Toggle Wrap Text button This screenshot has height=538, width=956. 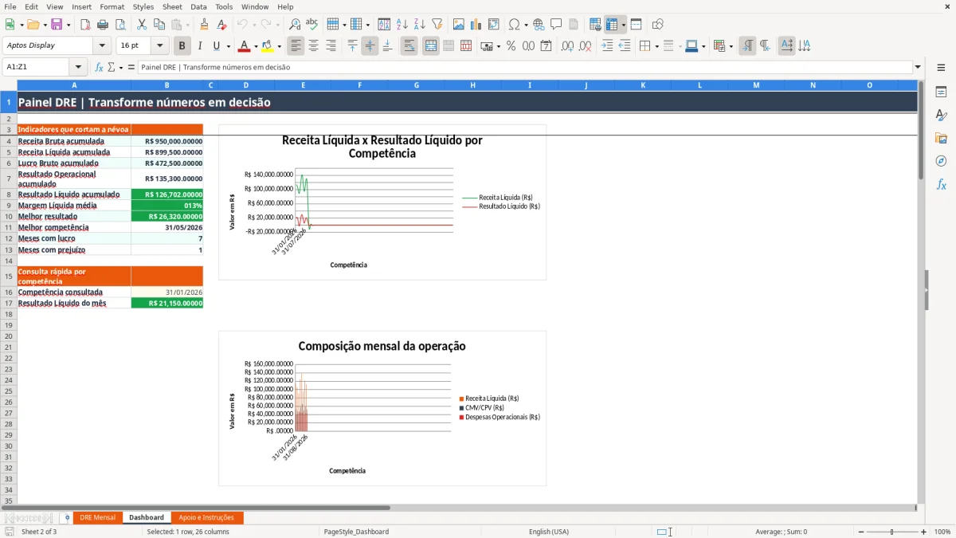pos(409,46)
